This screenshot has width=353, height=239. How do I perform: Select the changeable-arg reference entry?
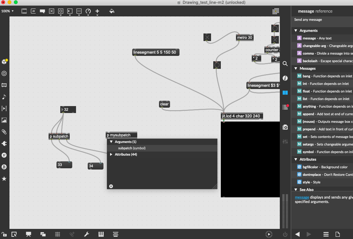point(322,46)
